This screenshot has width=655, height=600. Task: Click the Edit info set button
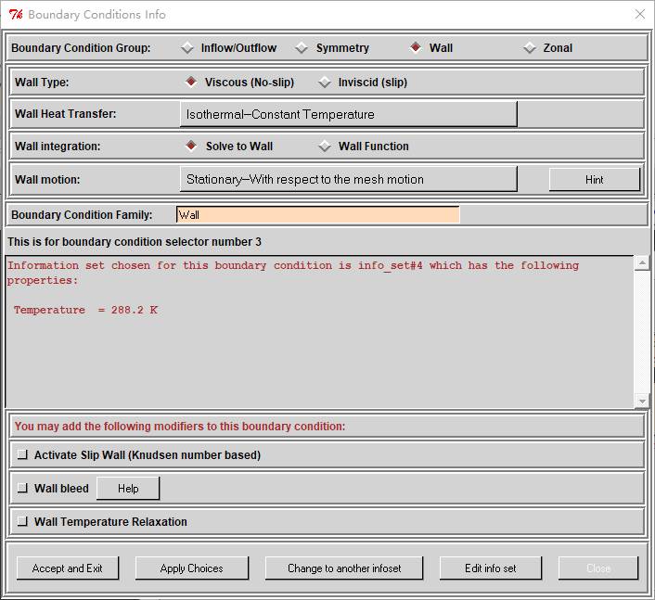pyautogui.click(x=490, y=568)
